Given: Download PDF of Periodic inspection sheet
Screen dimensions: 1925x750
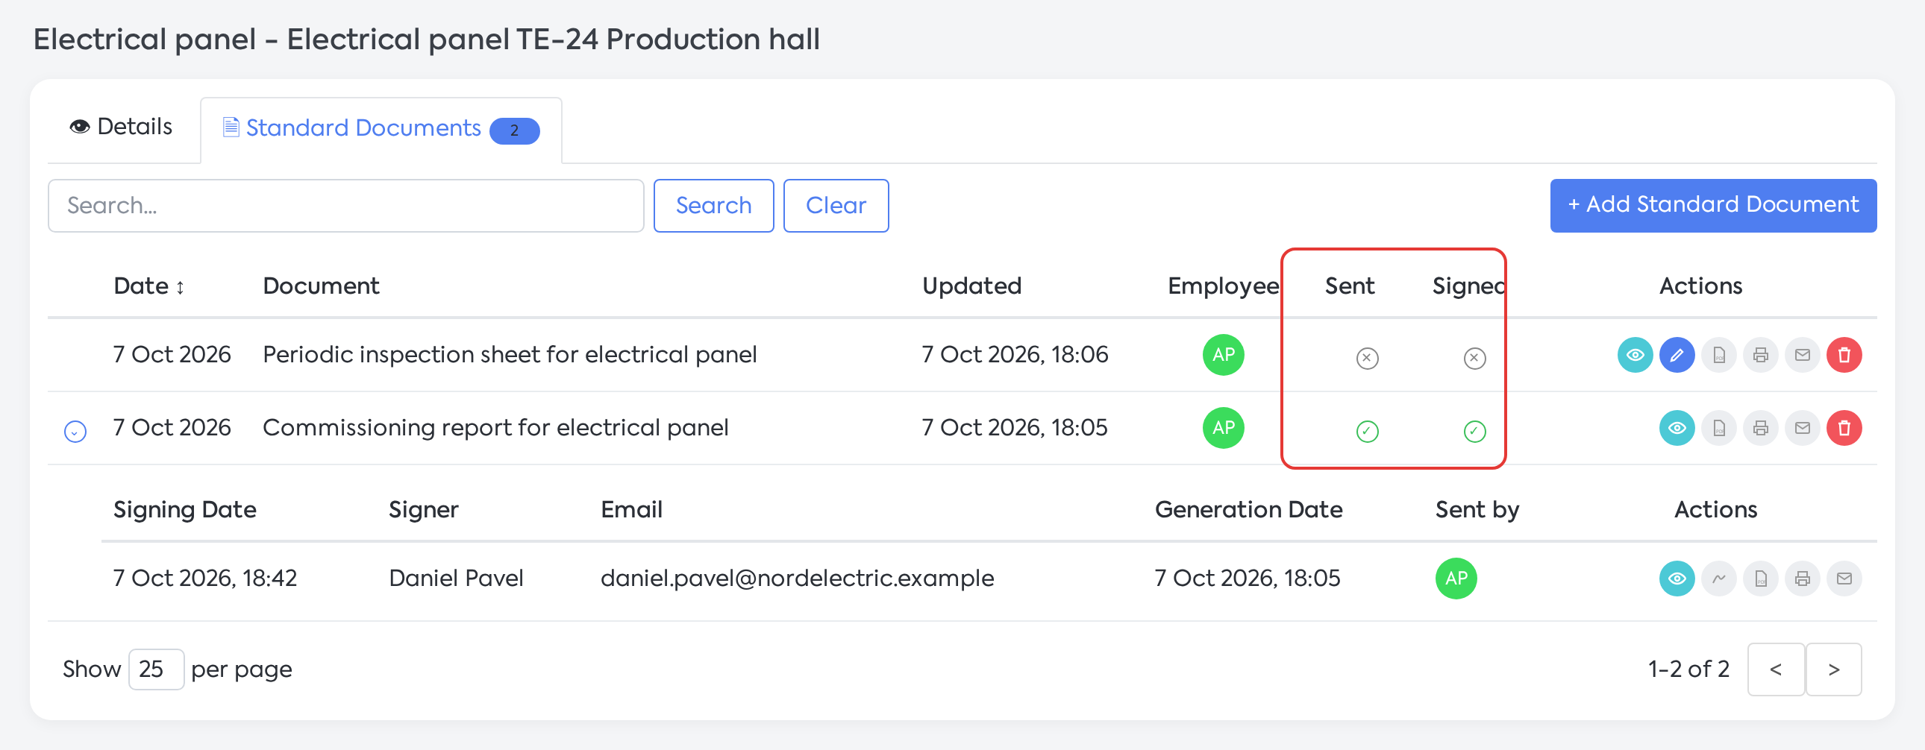Looking at the screenshot, I should (1719, 355).
